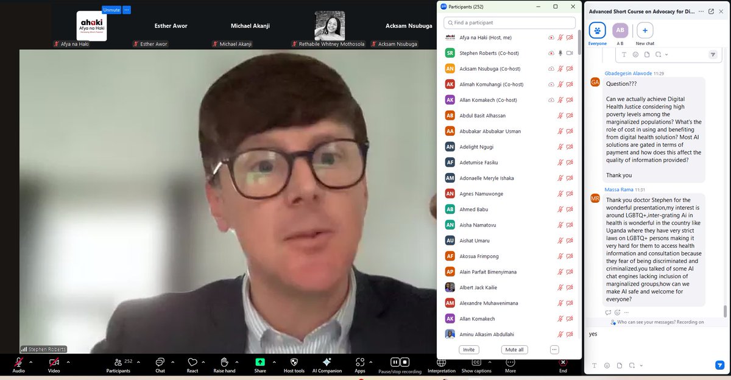
Task: Expand caret next to Show captions
Action: coord(490,362)
